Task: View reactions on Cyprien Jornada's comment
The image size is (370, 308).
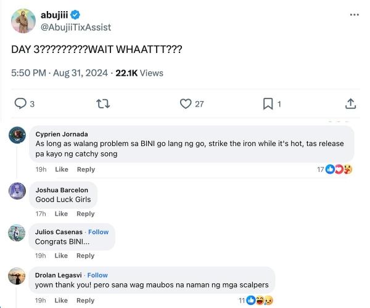Action: [x=338, y=169]
